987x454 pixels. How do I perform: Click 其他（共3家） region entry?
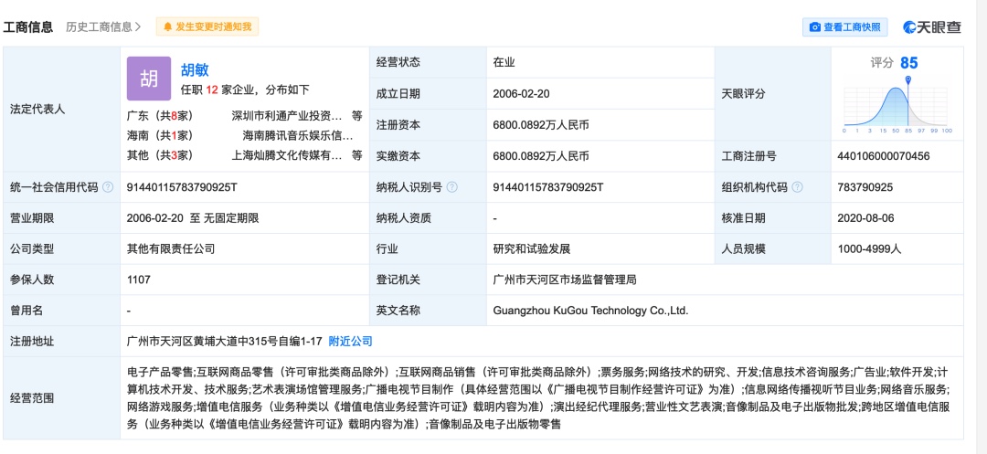(x=160, y=154)
